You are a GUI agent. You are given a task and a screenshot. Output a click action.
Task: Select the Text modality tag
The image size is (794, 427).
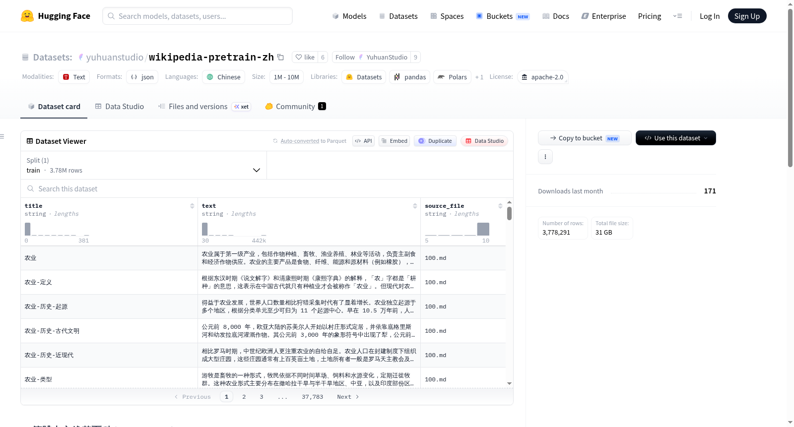[74, 77]
